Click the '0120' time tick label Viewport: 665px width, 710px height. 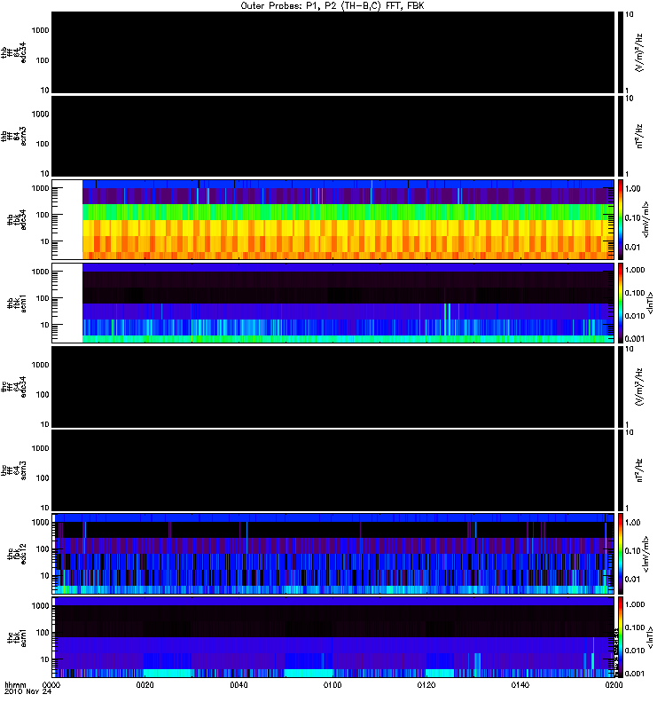(x=426, y=684)
